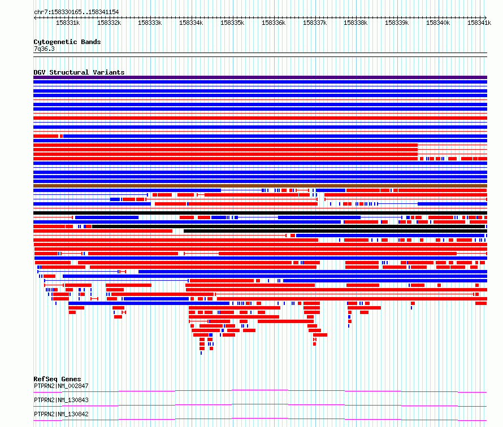This screenshot has height=427, width=503.
Task: Select the purple variant bar at the top
Action: coord(260,77)
